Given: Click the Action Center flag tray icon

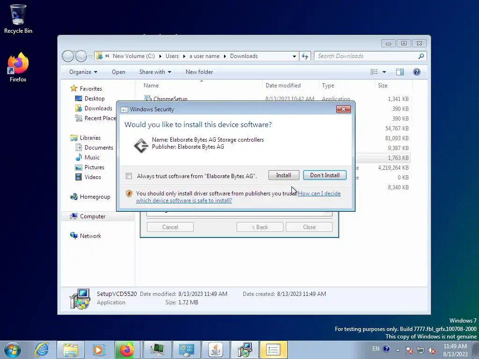Looking at the screenshot, I should [x=409, y=350].
